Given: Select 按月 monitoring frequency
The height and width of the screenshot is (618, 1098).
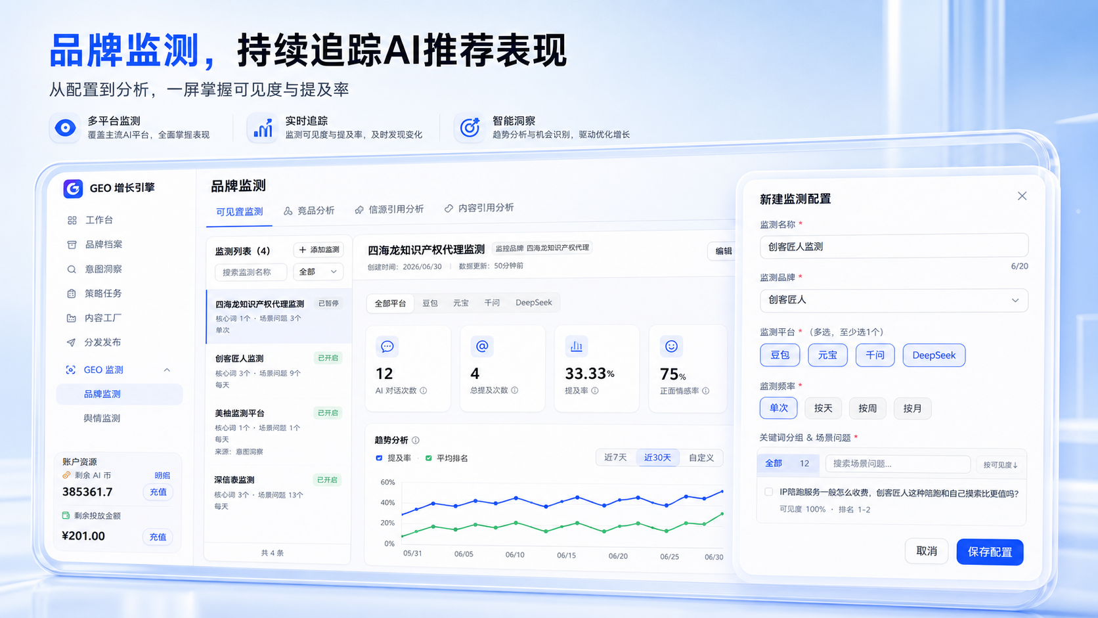Looking at the screenshot, I should click(x=912, y=408).
